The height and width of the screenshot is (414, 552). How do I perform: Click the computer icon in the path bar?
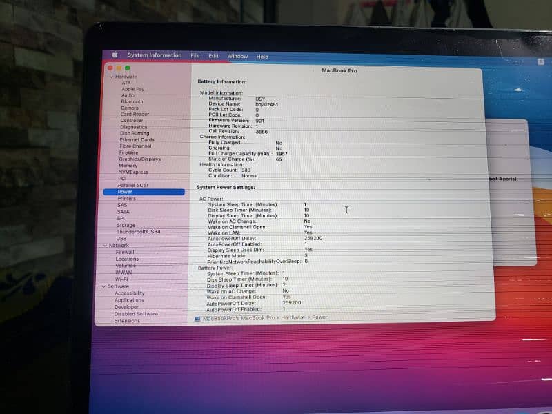(x=198, y=319)
